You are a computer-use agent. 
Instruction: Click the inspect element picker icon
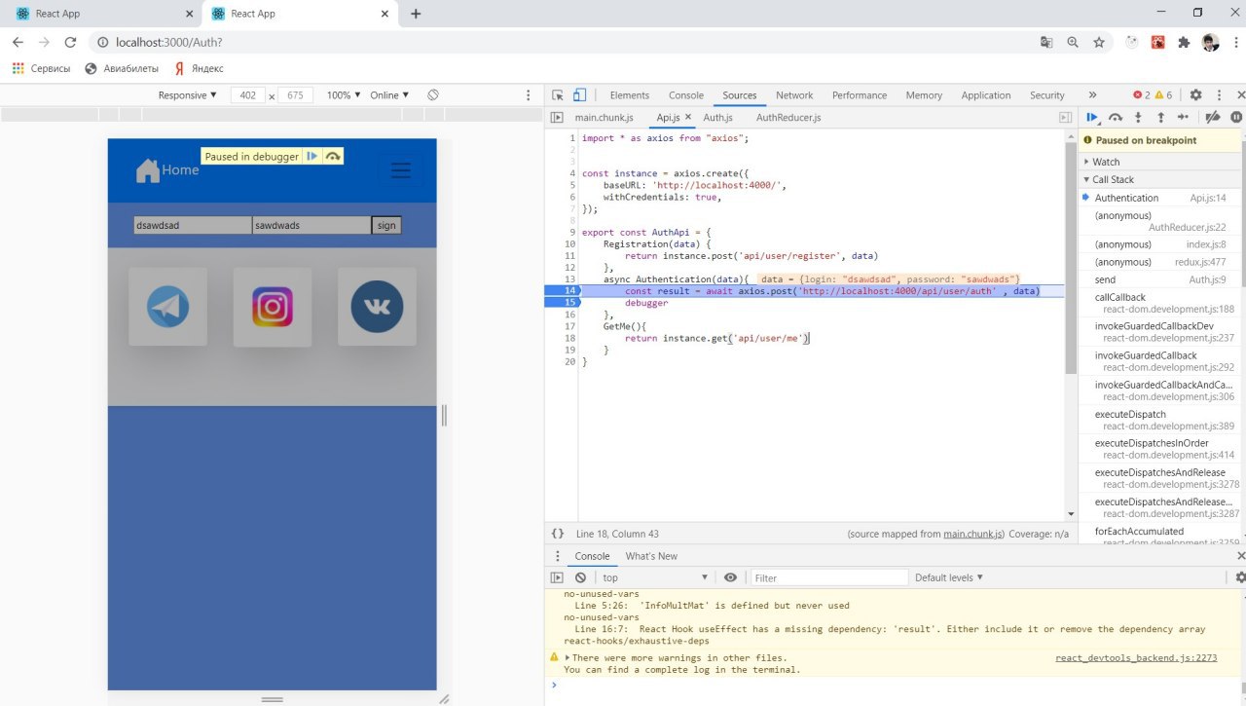(558, 95)
